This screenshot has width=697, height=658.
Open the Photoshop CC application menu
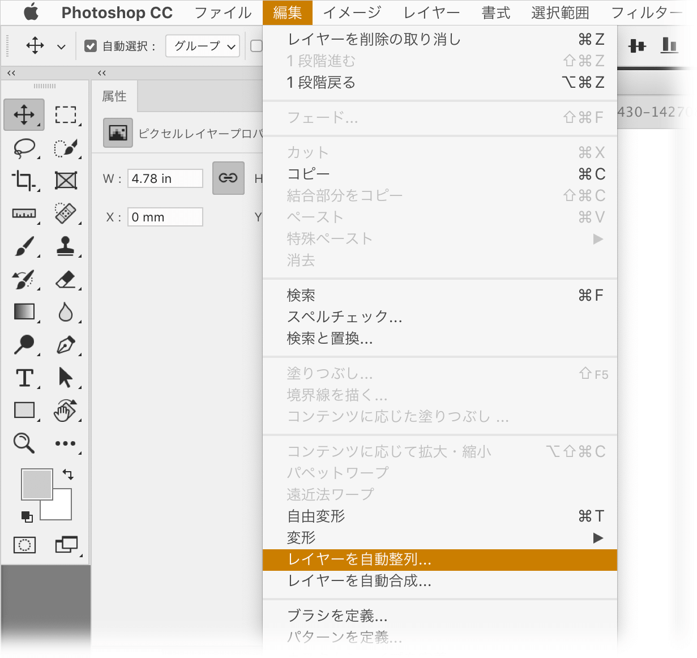[117, 12]
